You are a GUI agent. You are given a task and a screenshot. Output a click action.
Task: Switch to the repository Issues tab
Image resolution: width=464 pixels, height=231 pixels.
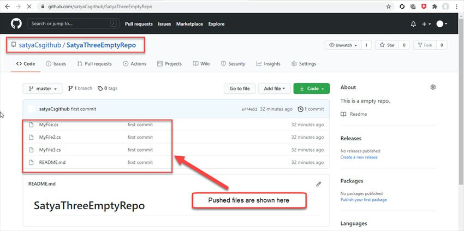(x=56, y=64)
